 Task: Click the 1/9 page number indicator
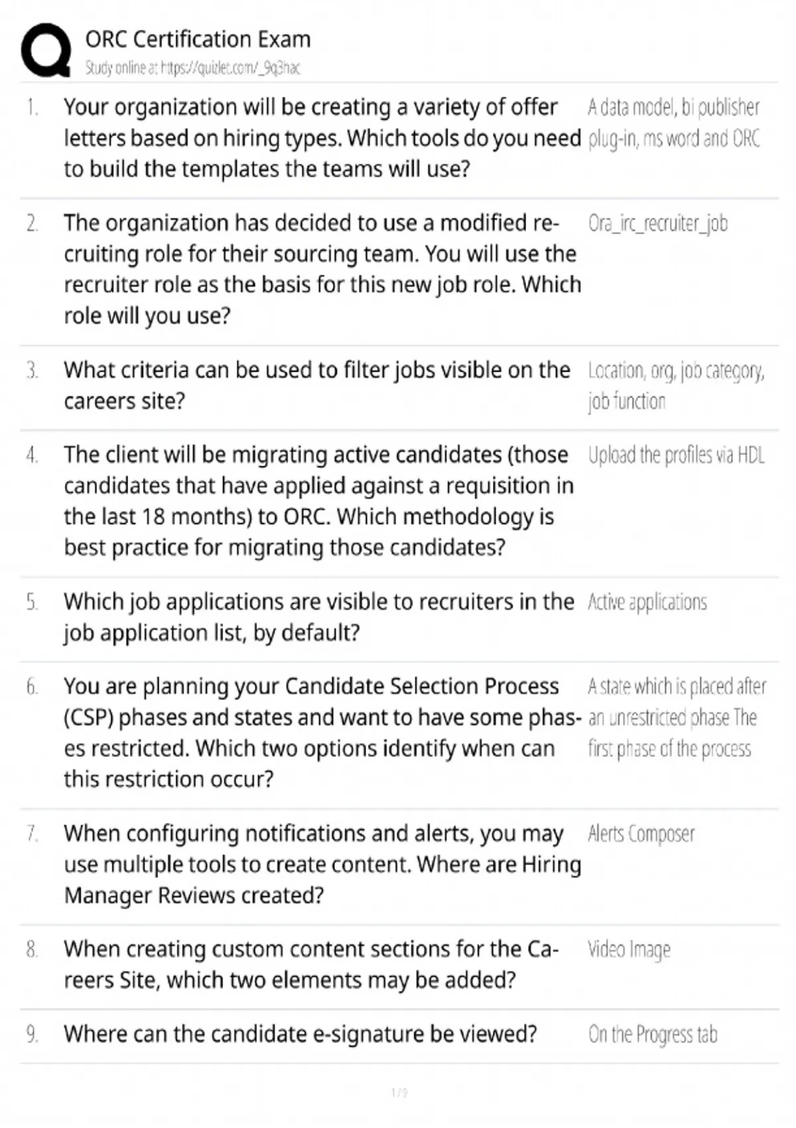[x=399, y=1093]
